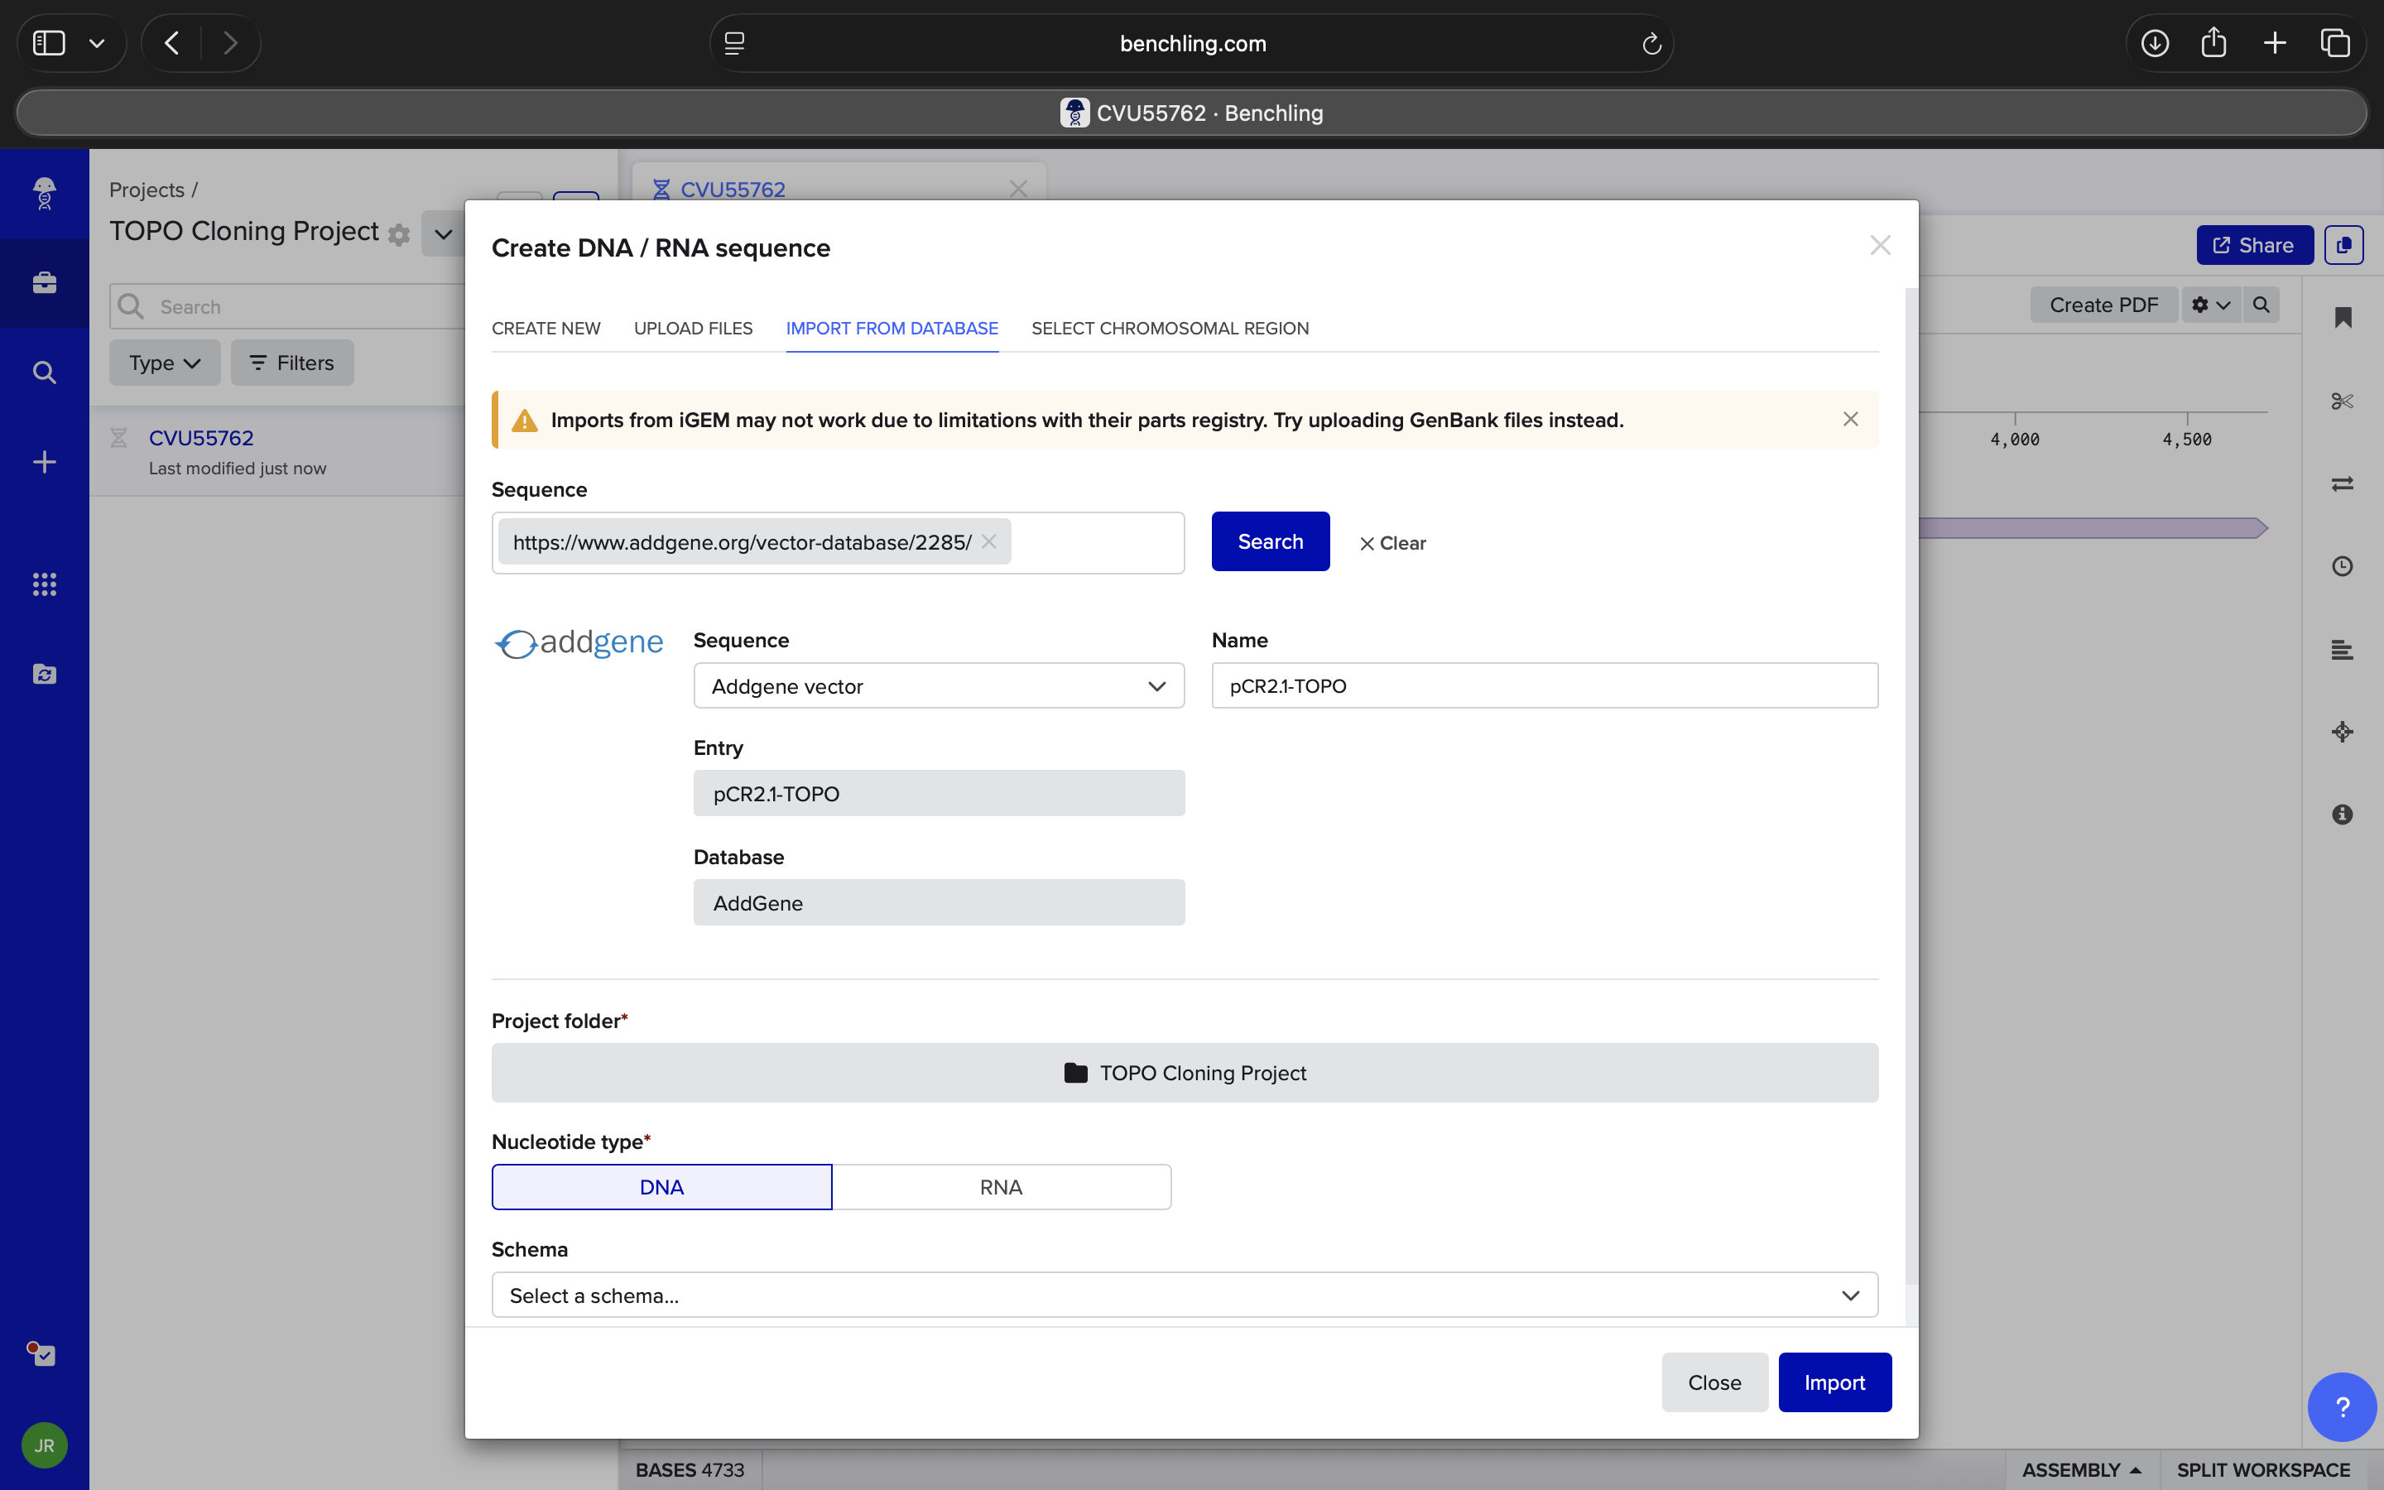Close the Create DNA / RNA sequence dialog

click(x=1881, y=245)
